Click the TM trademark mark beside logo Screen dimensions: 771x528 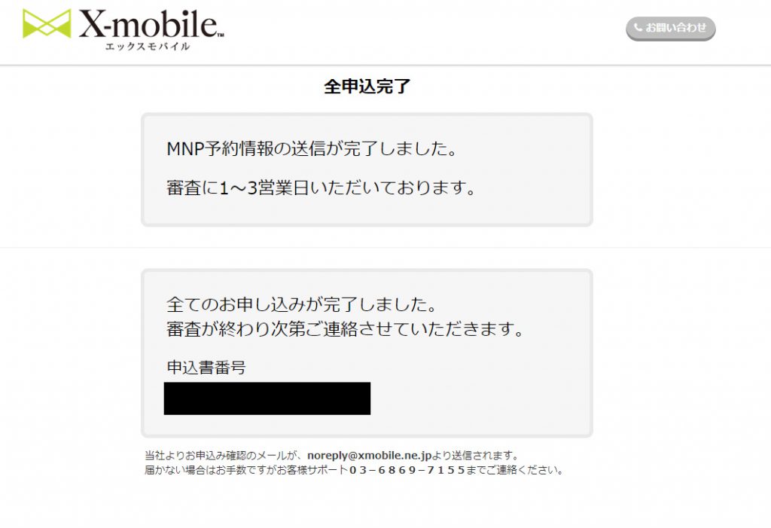pyautogui.click(x=221, y=35)
